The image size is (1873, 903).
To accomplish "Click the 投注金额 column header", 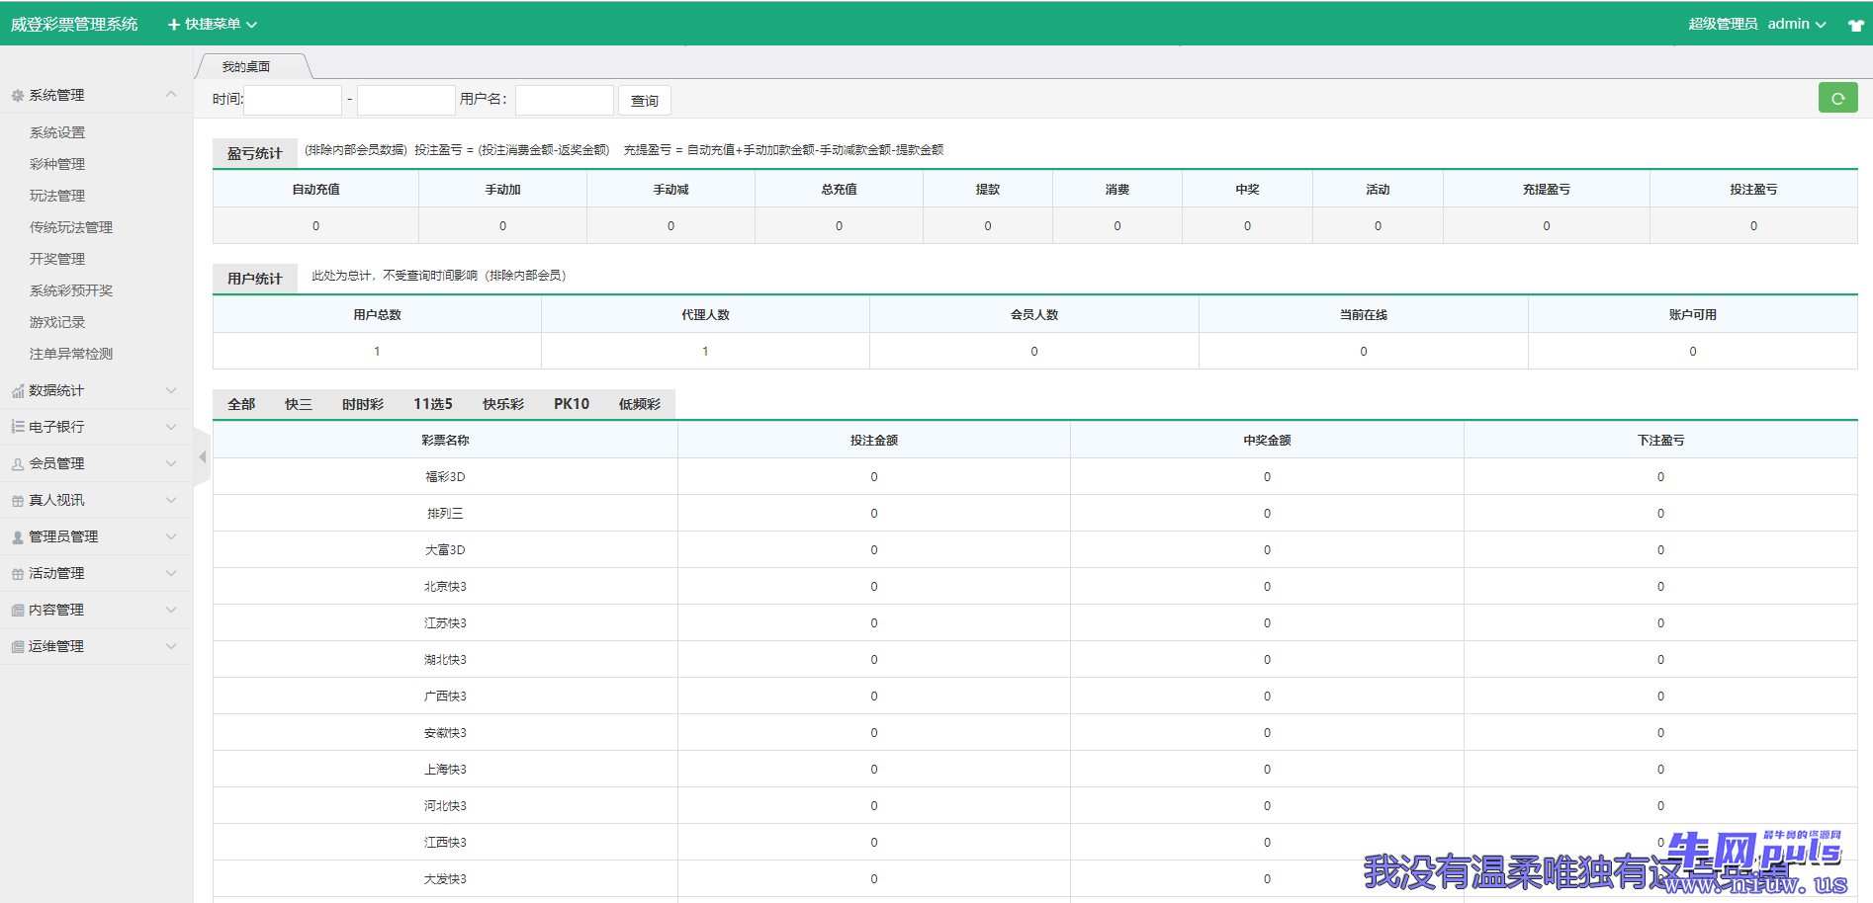I will coord(874,441).
